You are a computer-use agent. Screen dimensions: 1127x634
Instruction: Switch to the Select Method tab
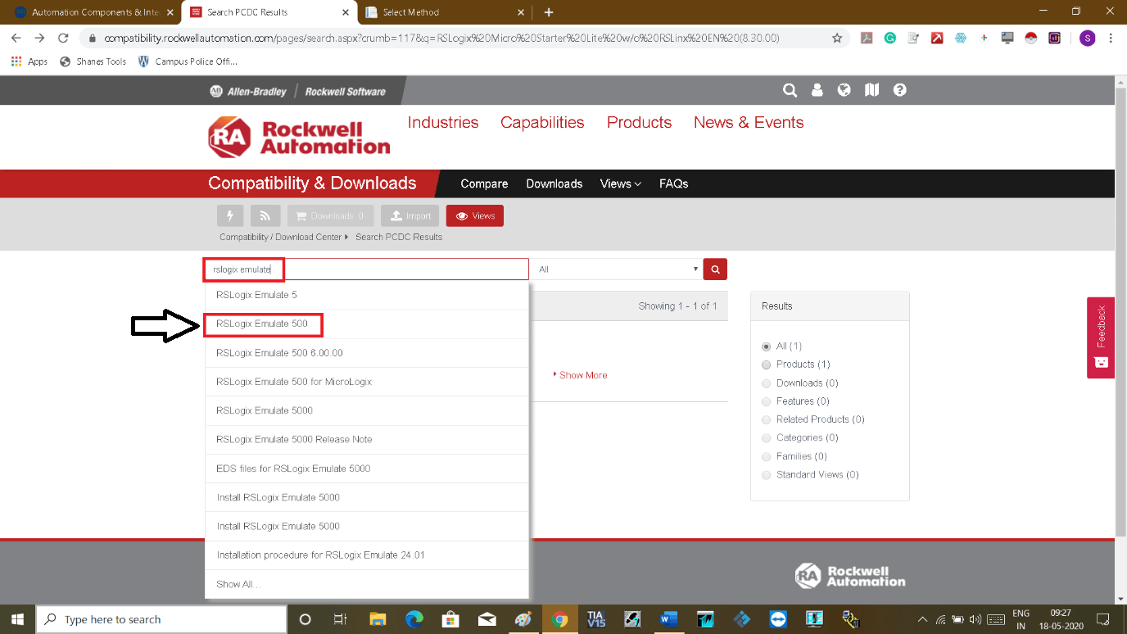446,12
